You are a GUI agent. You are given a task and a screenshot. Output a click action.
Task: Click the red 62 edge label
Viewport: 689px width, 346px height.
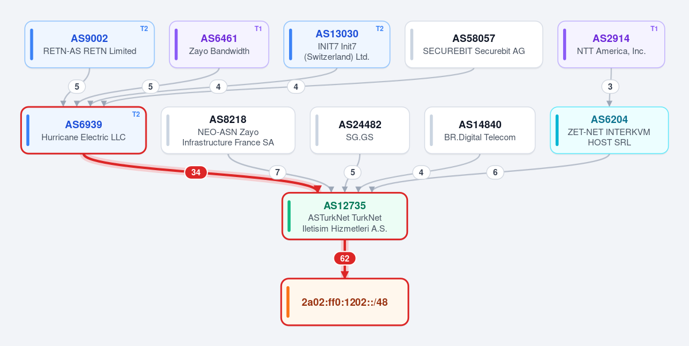tap(345, 259)
